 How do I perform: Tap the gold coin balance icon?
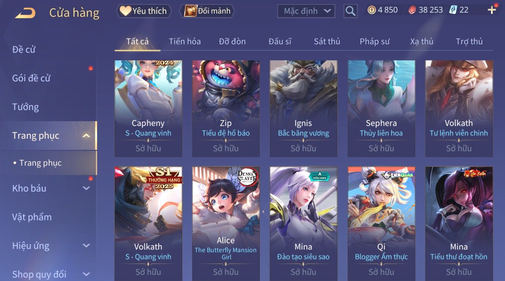pyautogui.click(x=372, y=10)
